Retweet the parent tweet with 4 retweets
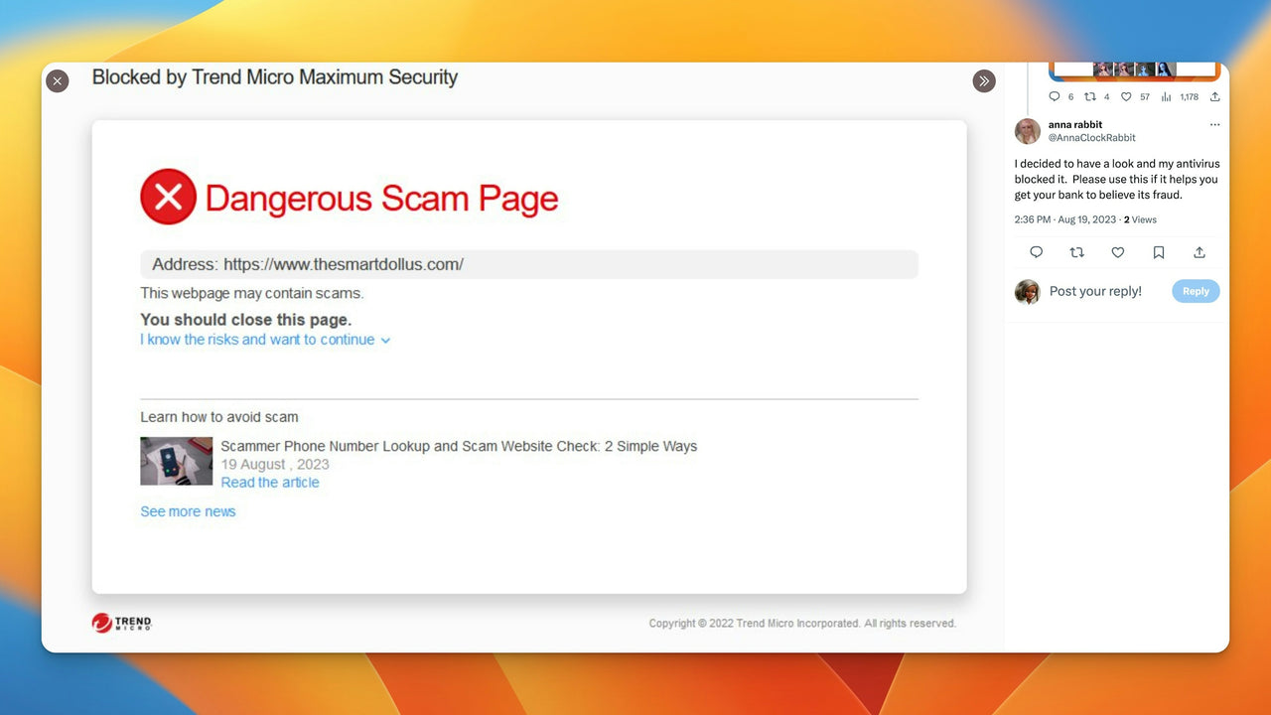 pyautogui.click(x=1096, y=97)
